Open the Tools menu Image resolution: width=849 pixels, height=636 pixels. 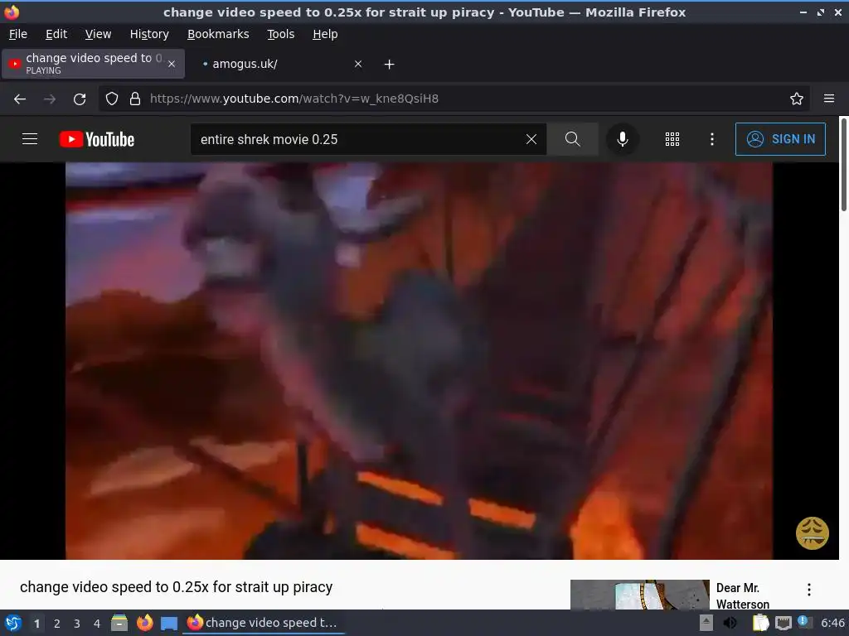point(280,34)
